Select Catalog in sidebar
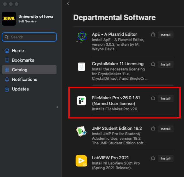The image size is (184, 177). [x=29, y=70]
